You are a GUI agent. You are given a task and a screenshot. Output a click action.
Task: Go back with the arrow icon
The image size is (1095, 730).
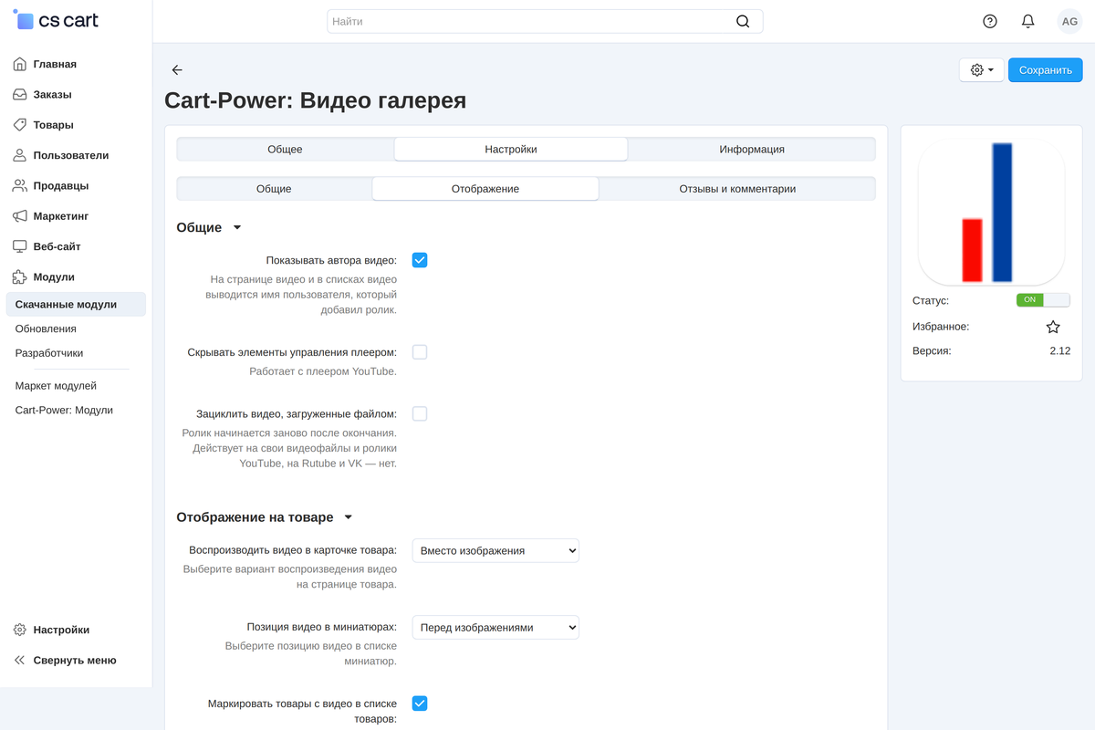177,70
